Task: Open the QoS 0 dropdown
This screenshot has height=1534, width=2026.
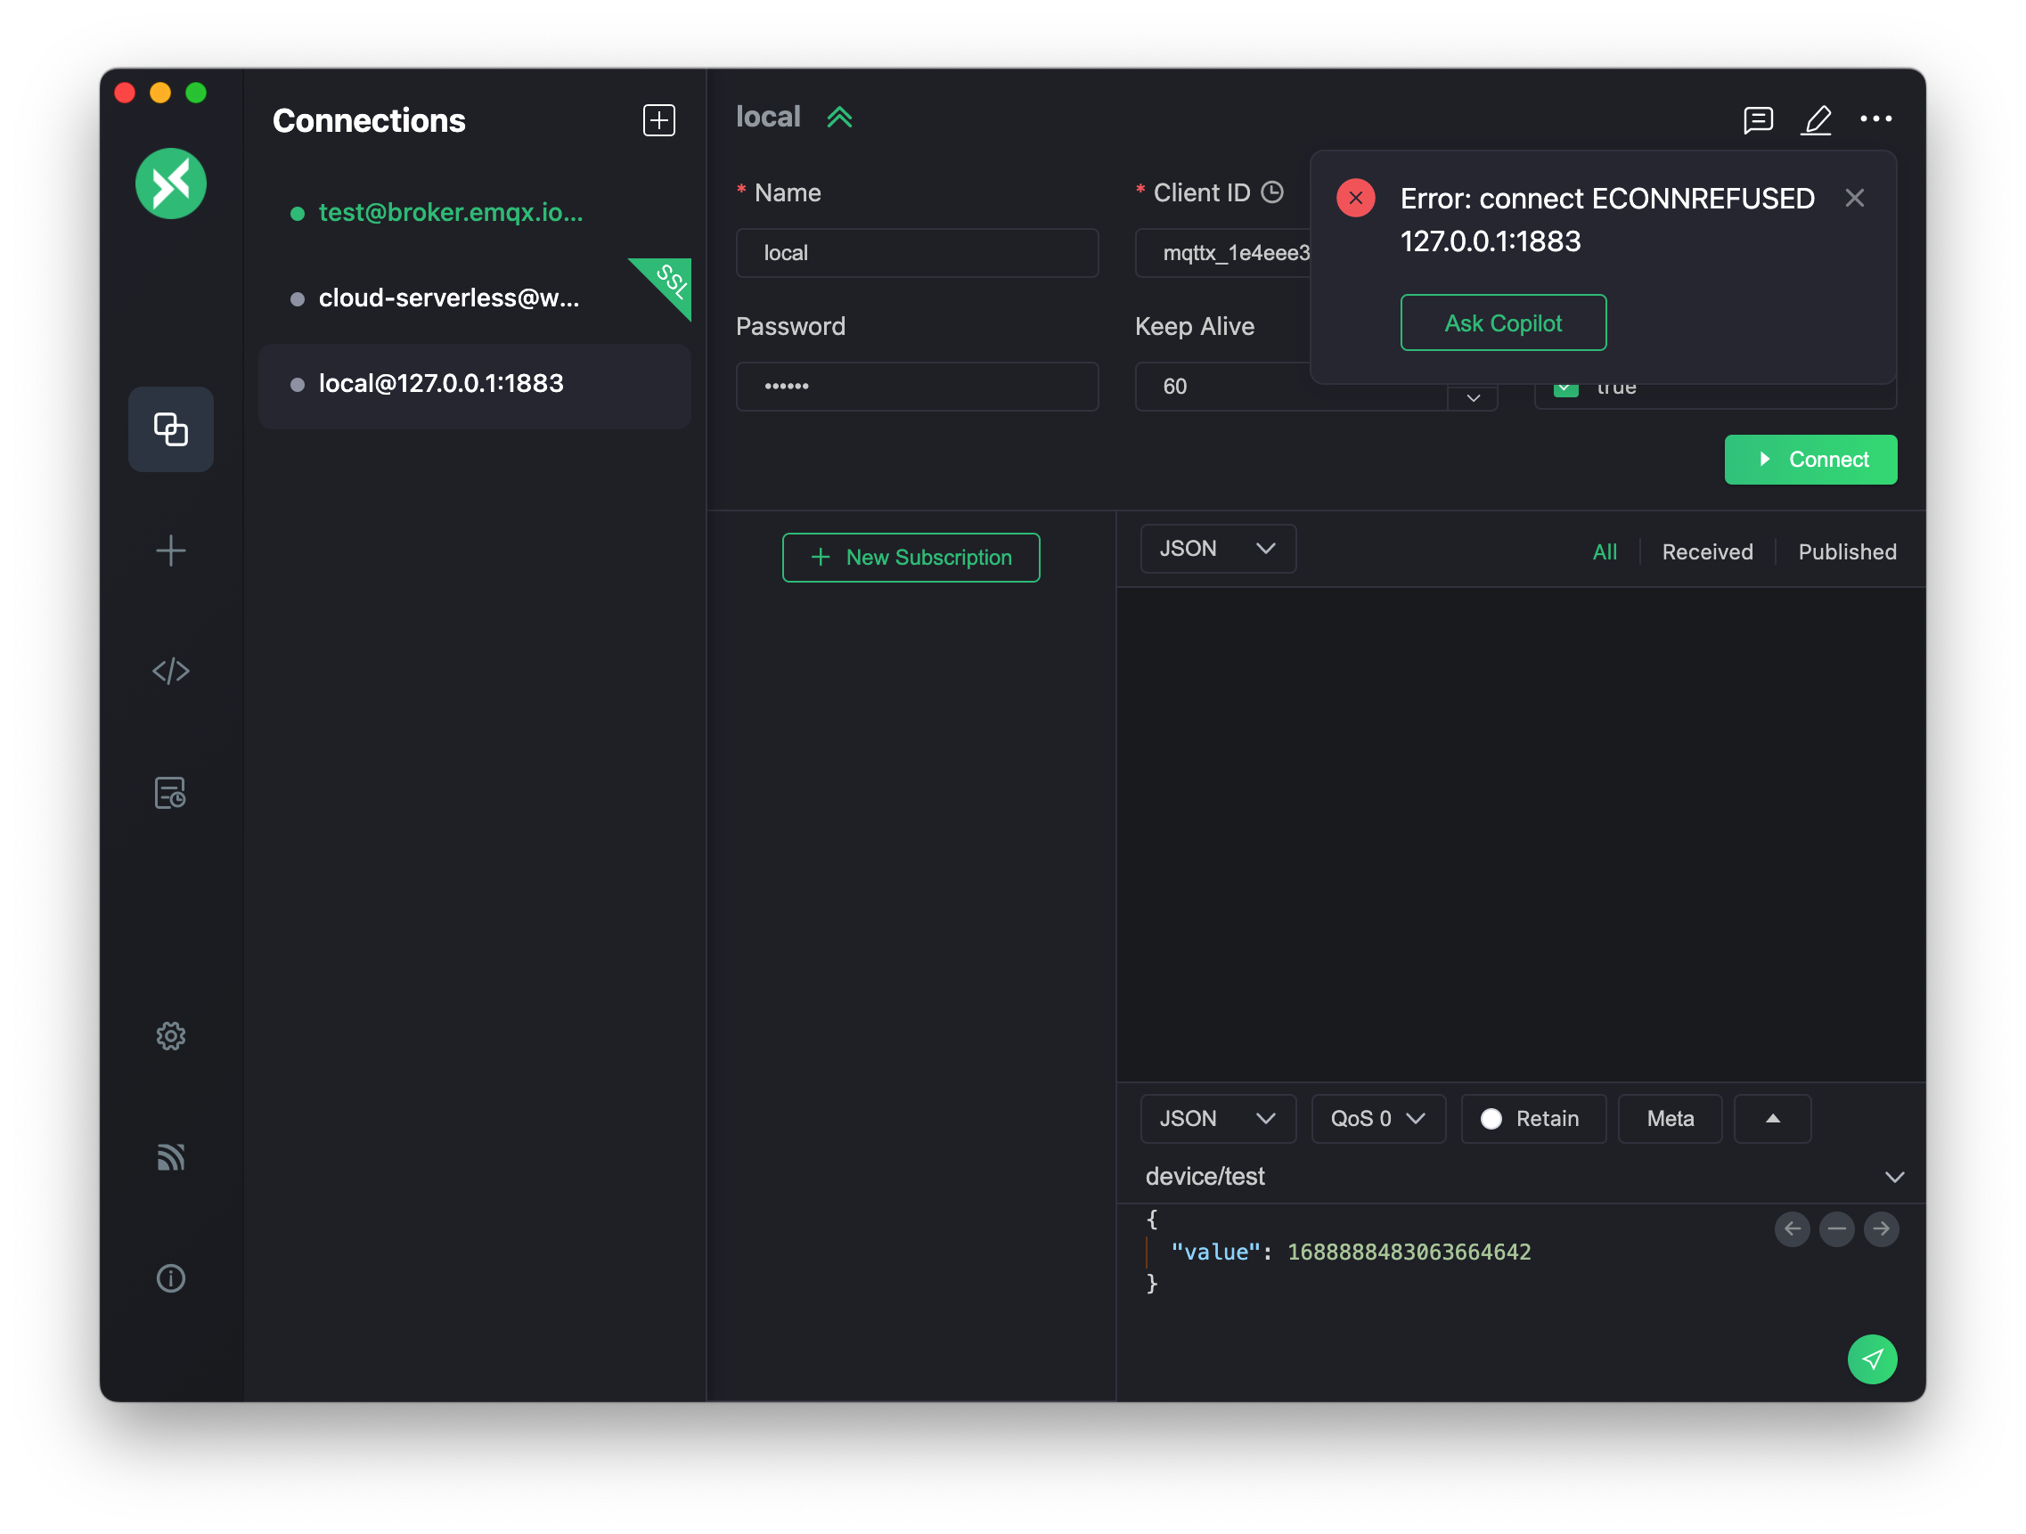Action: [1377, 1119]
